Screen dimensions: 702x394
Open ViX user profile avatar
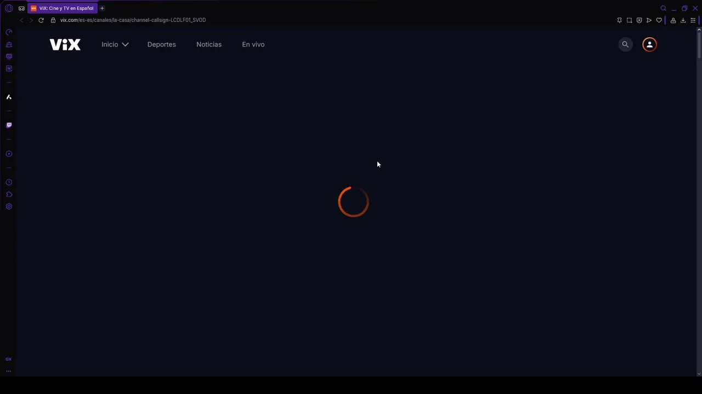(649, 44)
